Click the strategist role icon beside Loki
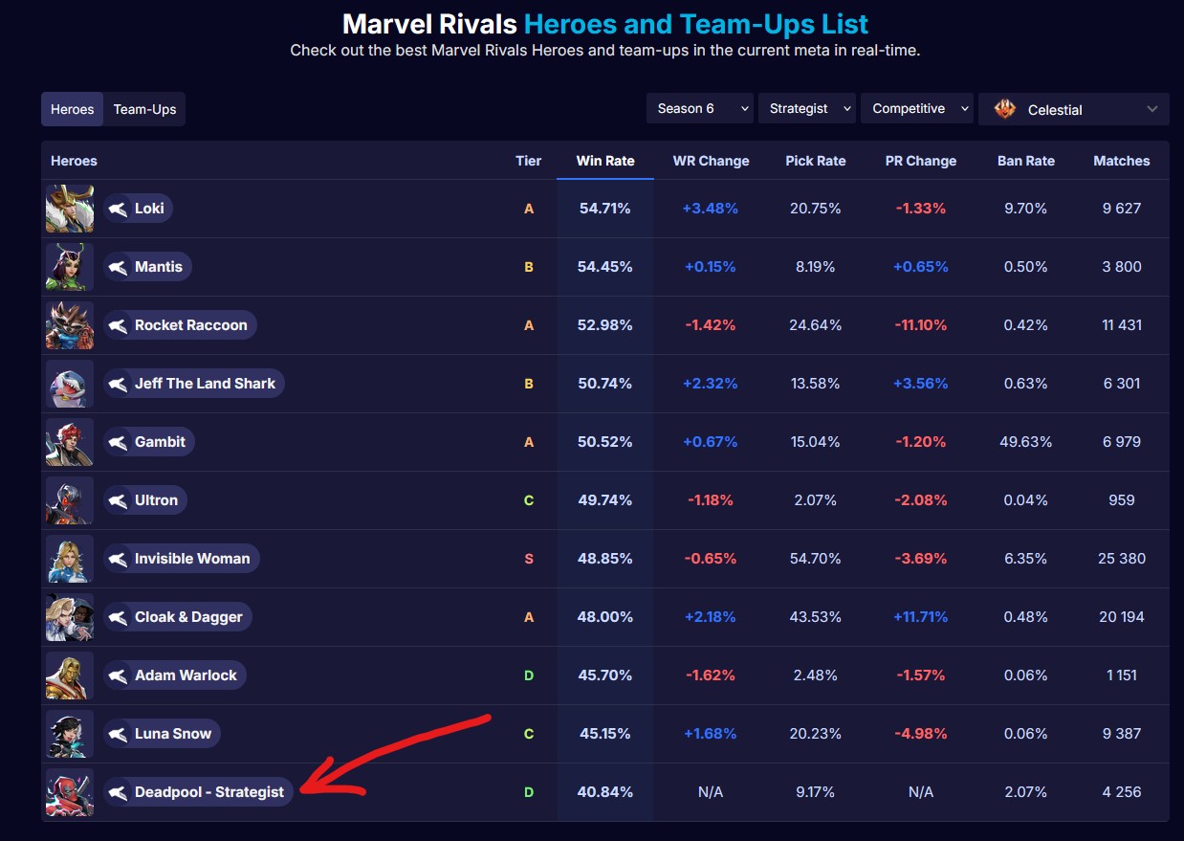Viewport: 1184px width, 841px height. 118,209
